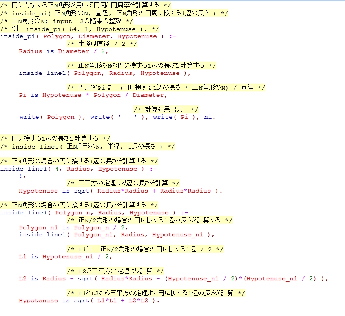Screen dimensions: 345x316
Task: Click clause head 'inside_line1( 4, Radius, Hypotenuse ) :-'
Action: pos(78,169)
